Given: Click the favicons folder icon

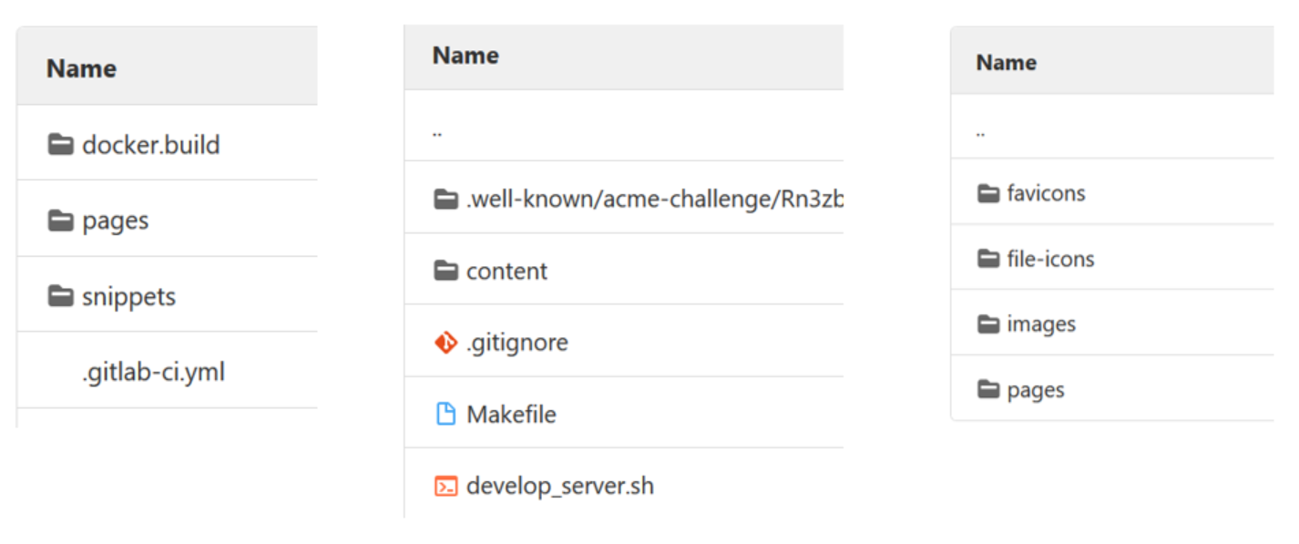Looking at the screenshot, I should coord(987,192).
